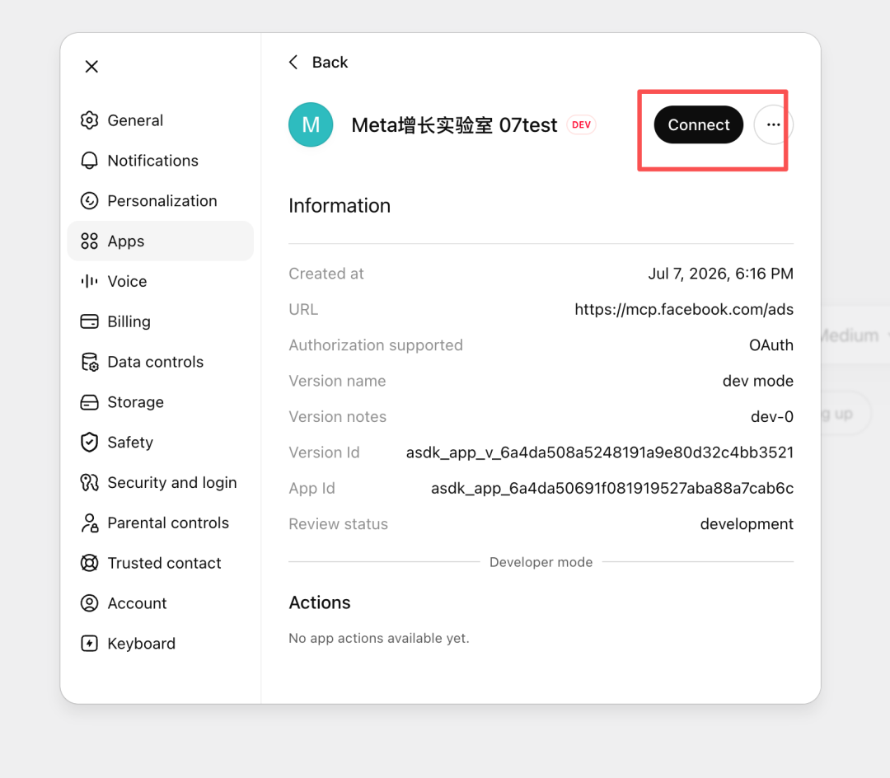The image size is (890, 778).
Task: Click the mcp.facebook.com/ads URL value
Action: click(684, 309)
